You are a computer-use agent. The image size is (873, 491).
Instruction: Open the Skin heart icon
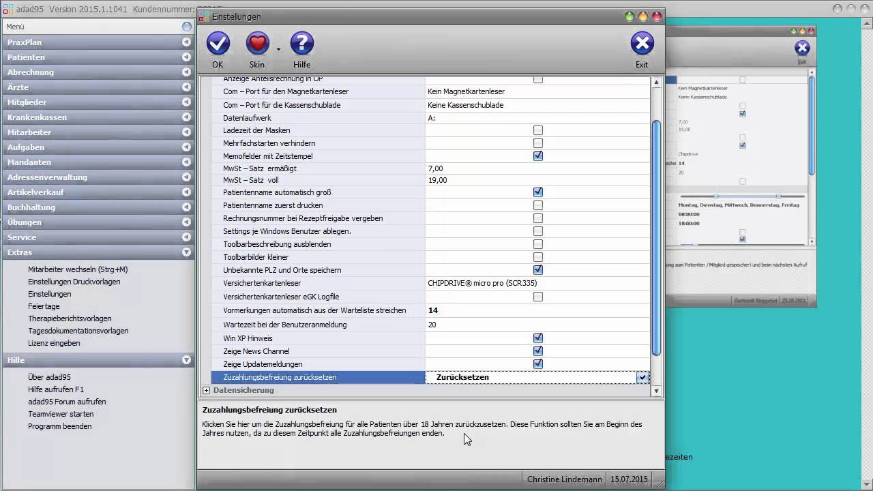click(257, 44)
